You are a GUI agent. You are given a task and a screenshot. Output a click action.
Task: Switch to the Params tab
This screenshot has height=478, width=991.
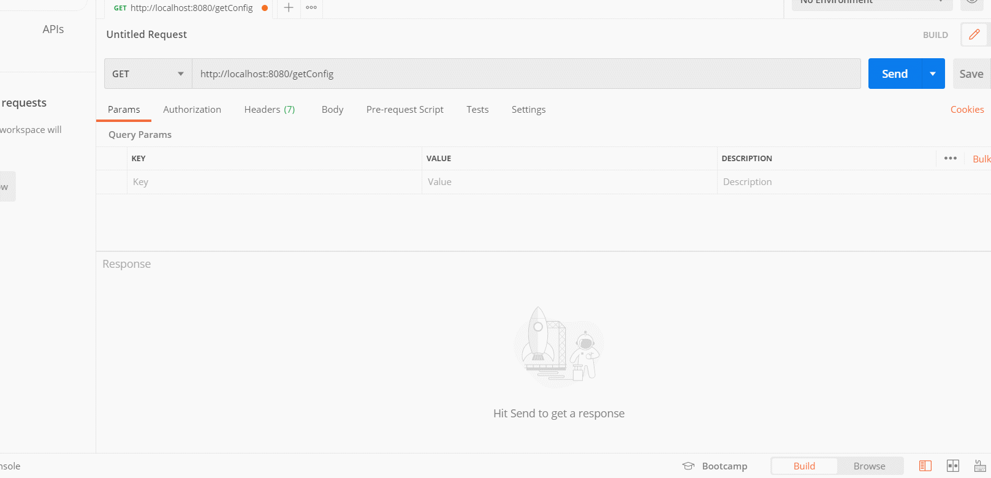coord(124,110)
